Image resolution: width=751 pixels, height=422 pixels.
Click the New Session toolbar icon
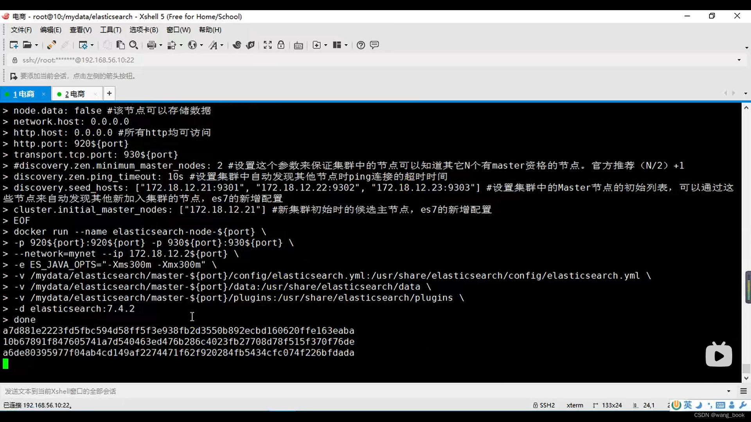[x=14, y=45]
